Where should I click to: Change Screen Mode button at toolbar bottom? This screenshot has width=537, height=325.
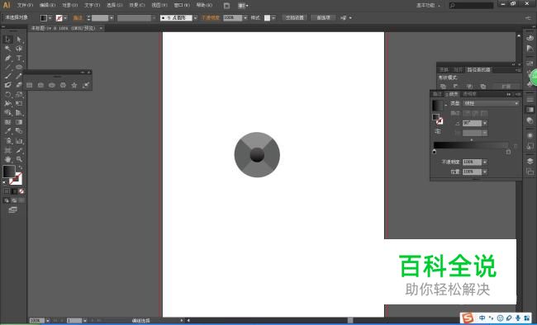pyautogui.click(x=12, y=210)
